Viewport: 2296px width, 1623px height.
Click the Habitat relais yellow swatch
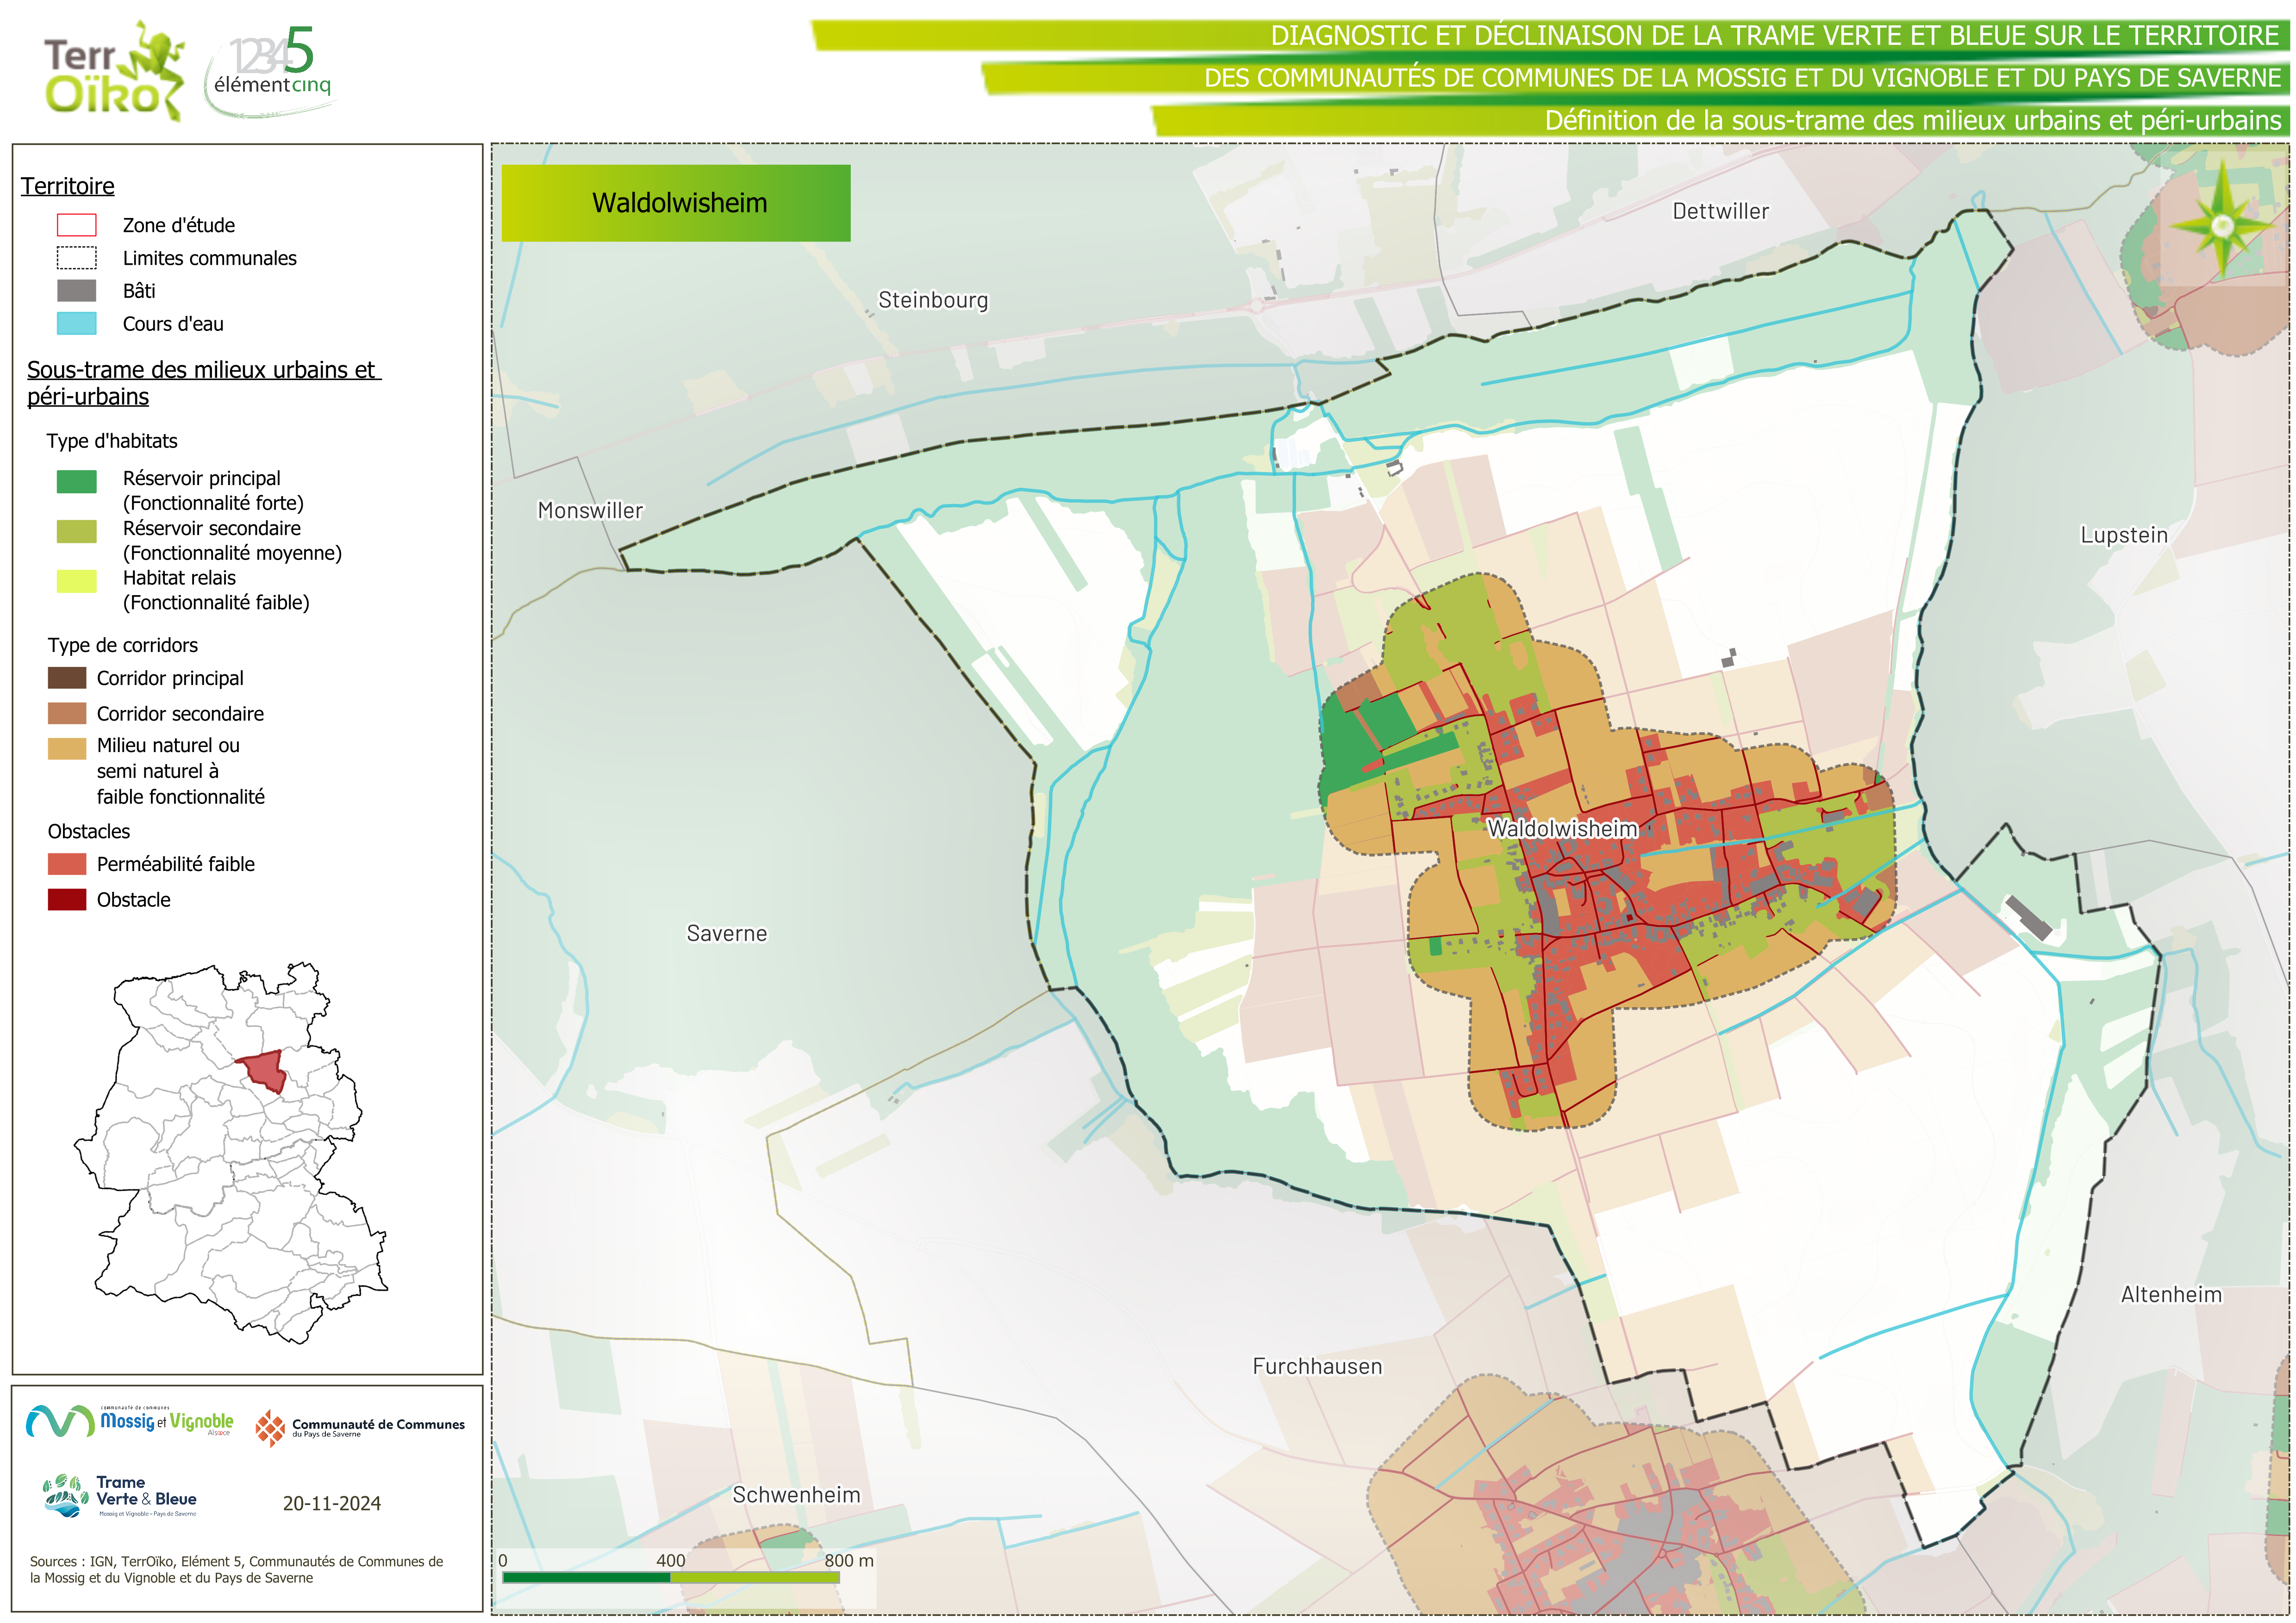coord(76,581)
